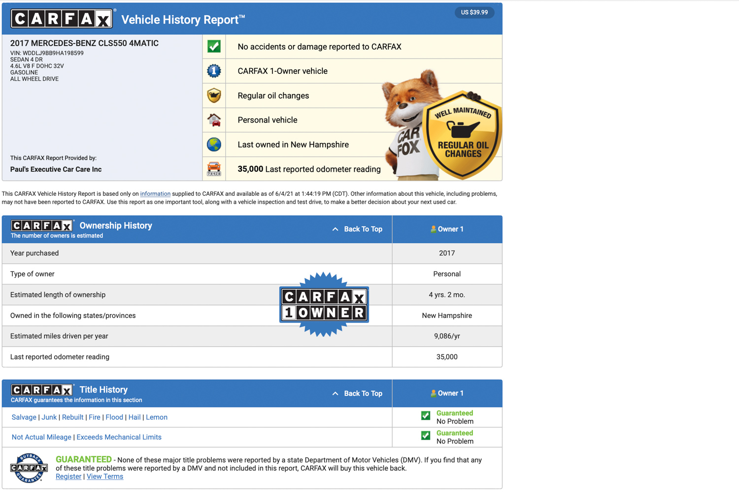Click the CARFAX logo in header
This screenshot has width=739, height=492.
(62, 19)
